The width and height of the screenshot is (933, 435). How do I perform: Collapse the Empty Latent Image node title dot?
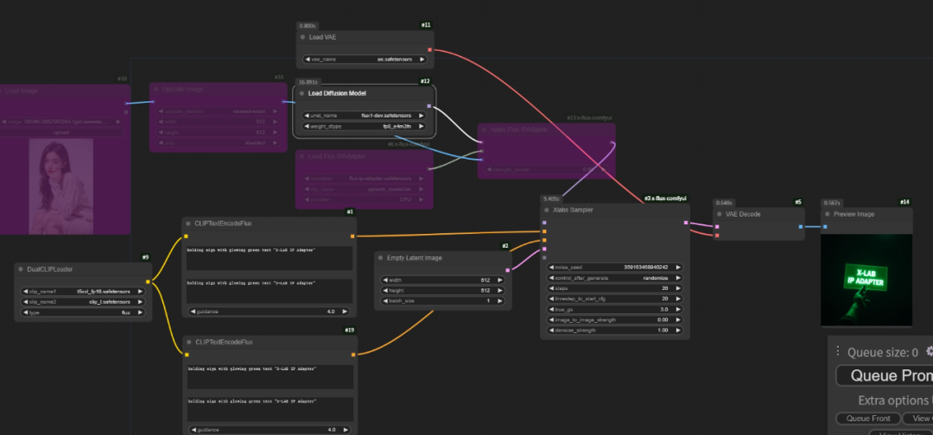click(x=380, y=258)
